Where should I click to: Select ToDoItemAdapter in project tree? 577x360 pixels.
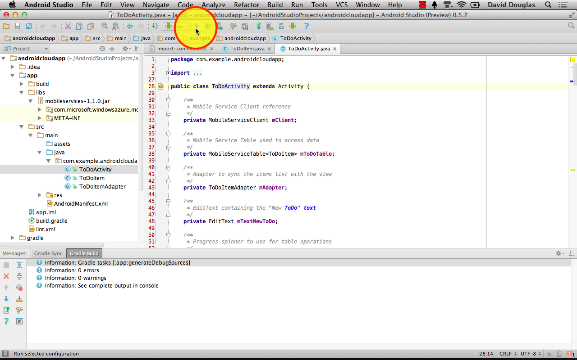(102, 186)
